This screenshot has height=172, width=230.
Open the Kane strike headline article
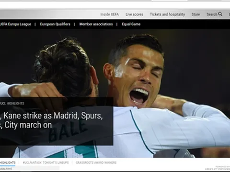click(51, 120)
